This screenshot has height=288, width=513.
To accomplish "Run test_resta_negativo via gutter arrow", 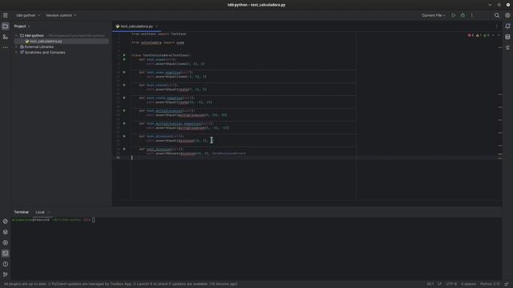I will pos(124,98).
